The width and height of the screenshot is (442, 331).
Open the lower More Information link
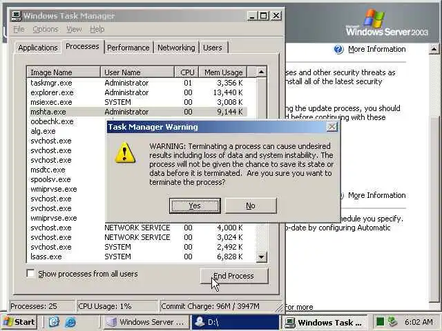click(377, 195)
